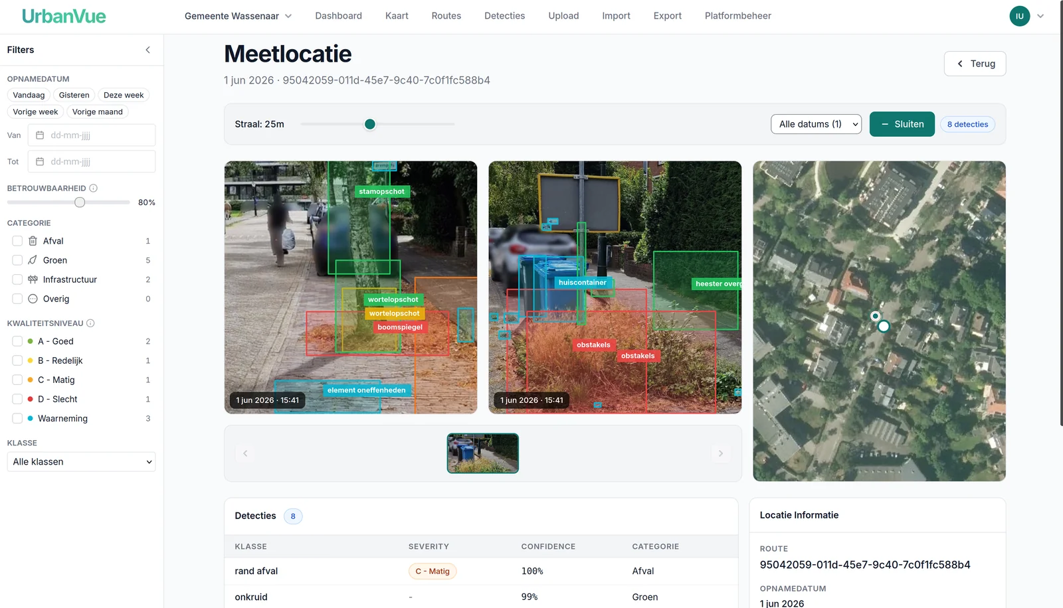1063x608 pixels.
Task: Click the C - Matig severity badge
Action: click(x=433, y=571)
